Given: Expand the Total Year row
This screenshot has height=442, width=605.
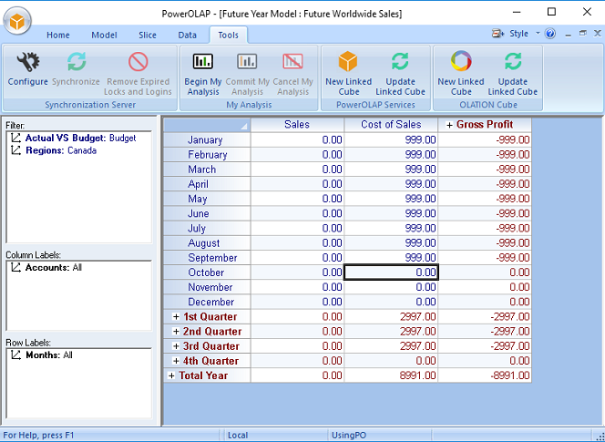Looking at the screenshot, I should point(171,375).
